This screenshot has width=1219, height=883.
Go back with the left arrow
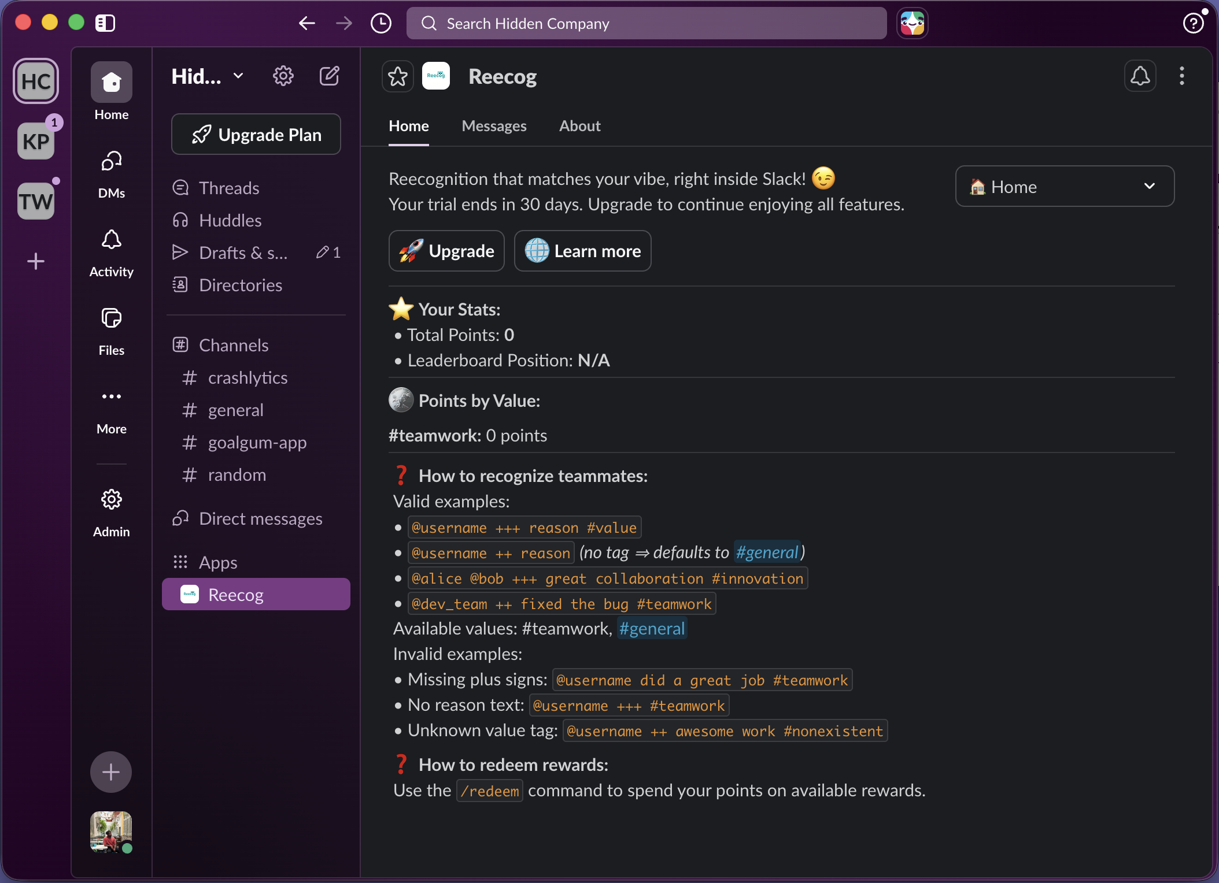(x=307, y=23)
